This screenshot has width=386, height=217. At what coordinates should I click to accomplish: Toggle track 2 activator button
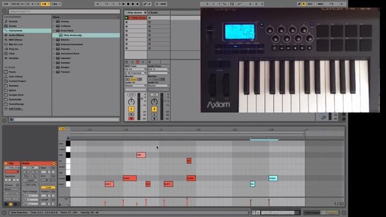(154, 109)
